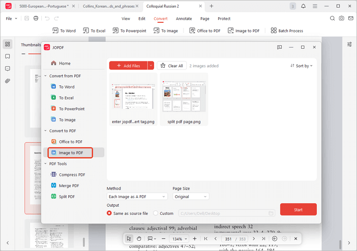The width and height of the screenshot is (357, 251).
Task: Go to last page icon
Action: pyautogui.click(x=263, y=238)
